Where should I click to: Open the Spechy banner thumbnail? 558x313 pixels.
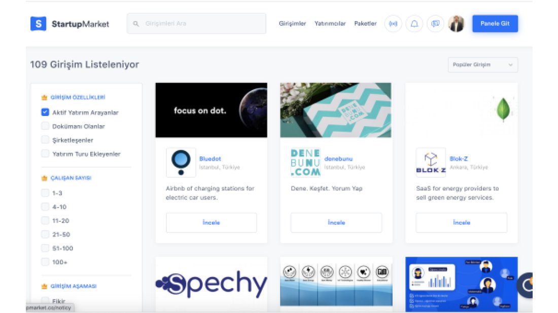[x=211, y=284]
